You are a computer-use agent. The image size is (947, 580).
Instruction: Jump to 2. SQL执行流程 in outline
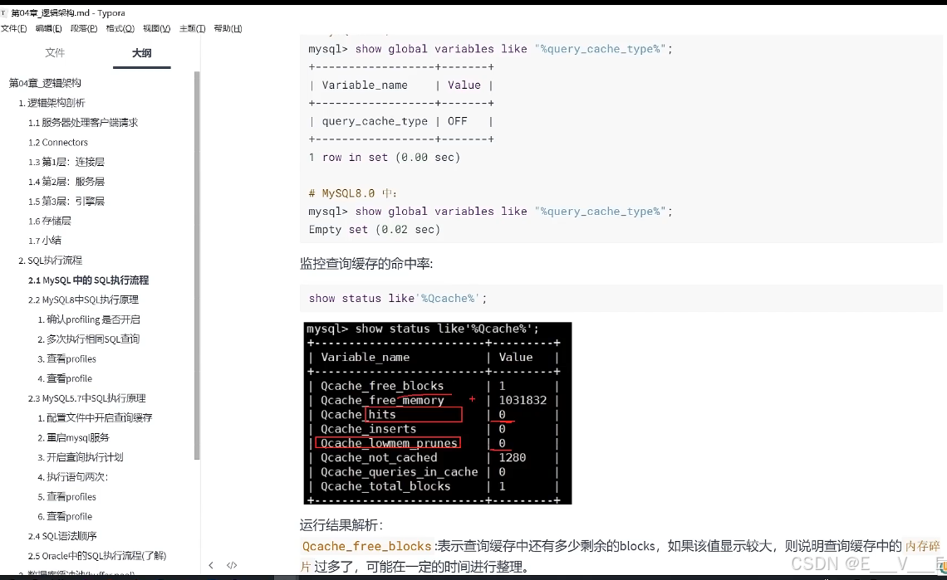click(x=50, y=260)
